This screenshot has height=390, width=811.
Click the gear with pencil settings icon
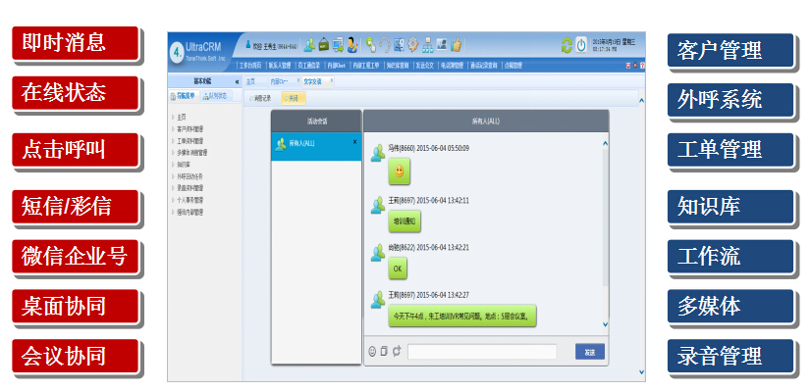(412, 45)
